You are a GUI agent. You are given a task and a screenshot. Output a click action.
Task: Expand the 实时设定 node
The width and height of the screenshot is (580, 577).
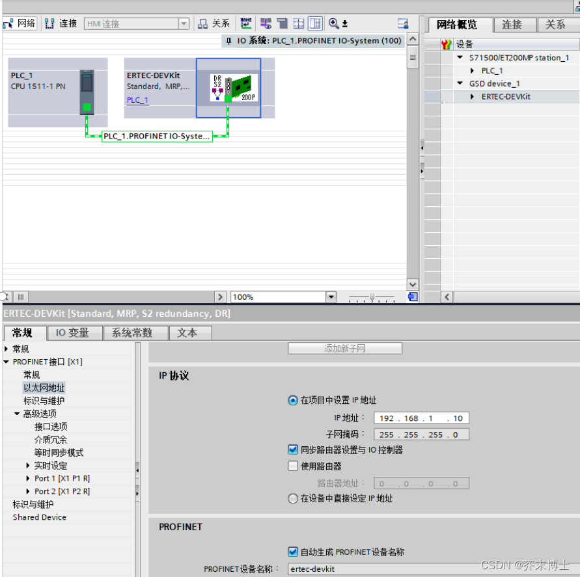(28, 465)
